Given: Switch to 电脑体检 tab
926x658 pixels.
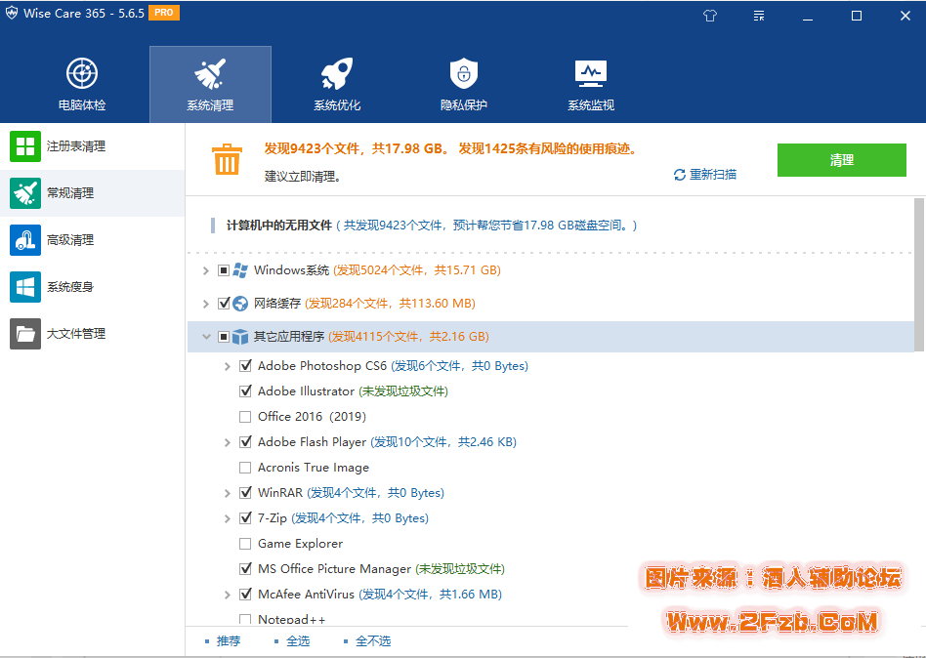Looking at the screenshot, I should point(82,84).
